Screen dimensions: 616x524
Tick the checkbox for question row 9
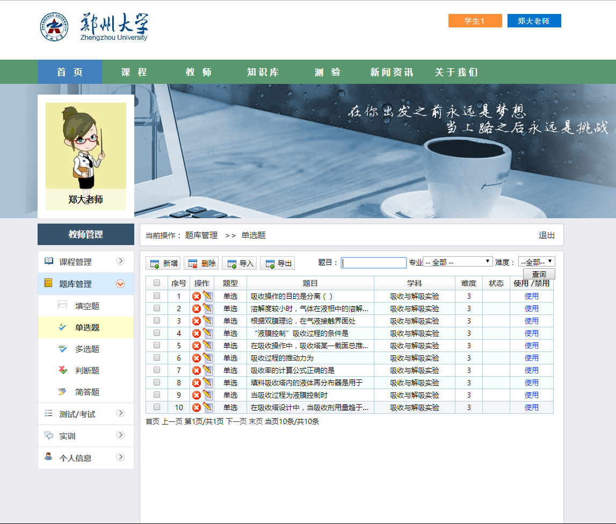coord(157,394)
